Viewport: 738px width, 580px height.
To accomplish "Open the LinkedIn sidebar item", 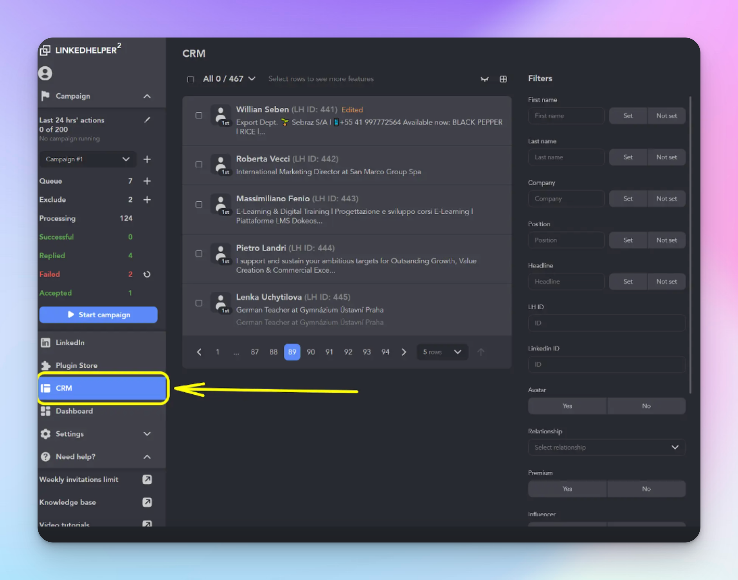I will tap(102, 343).
